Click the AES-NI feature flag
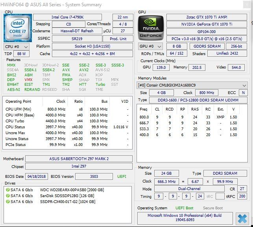This screenshot has width=253, height=227. tap(13, 90)
